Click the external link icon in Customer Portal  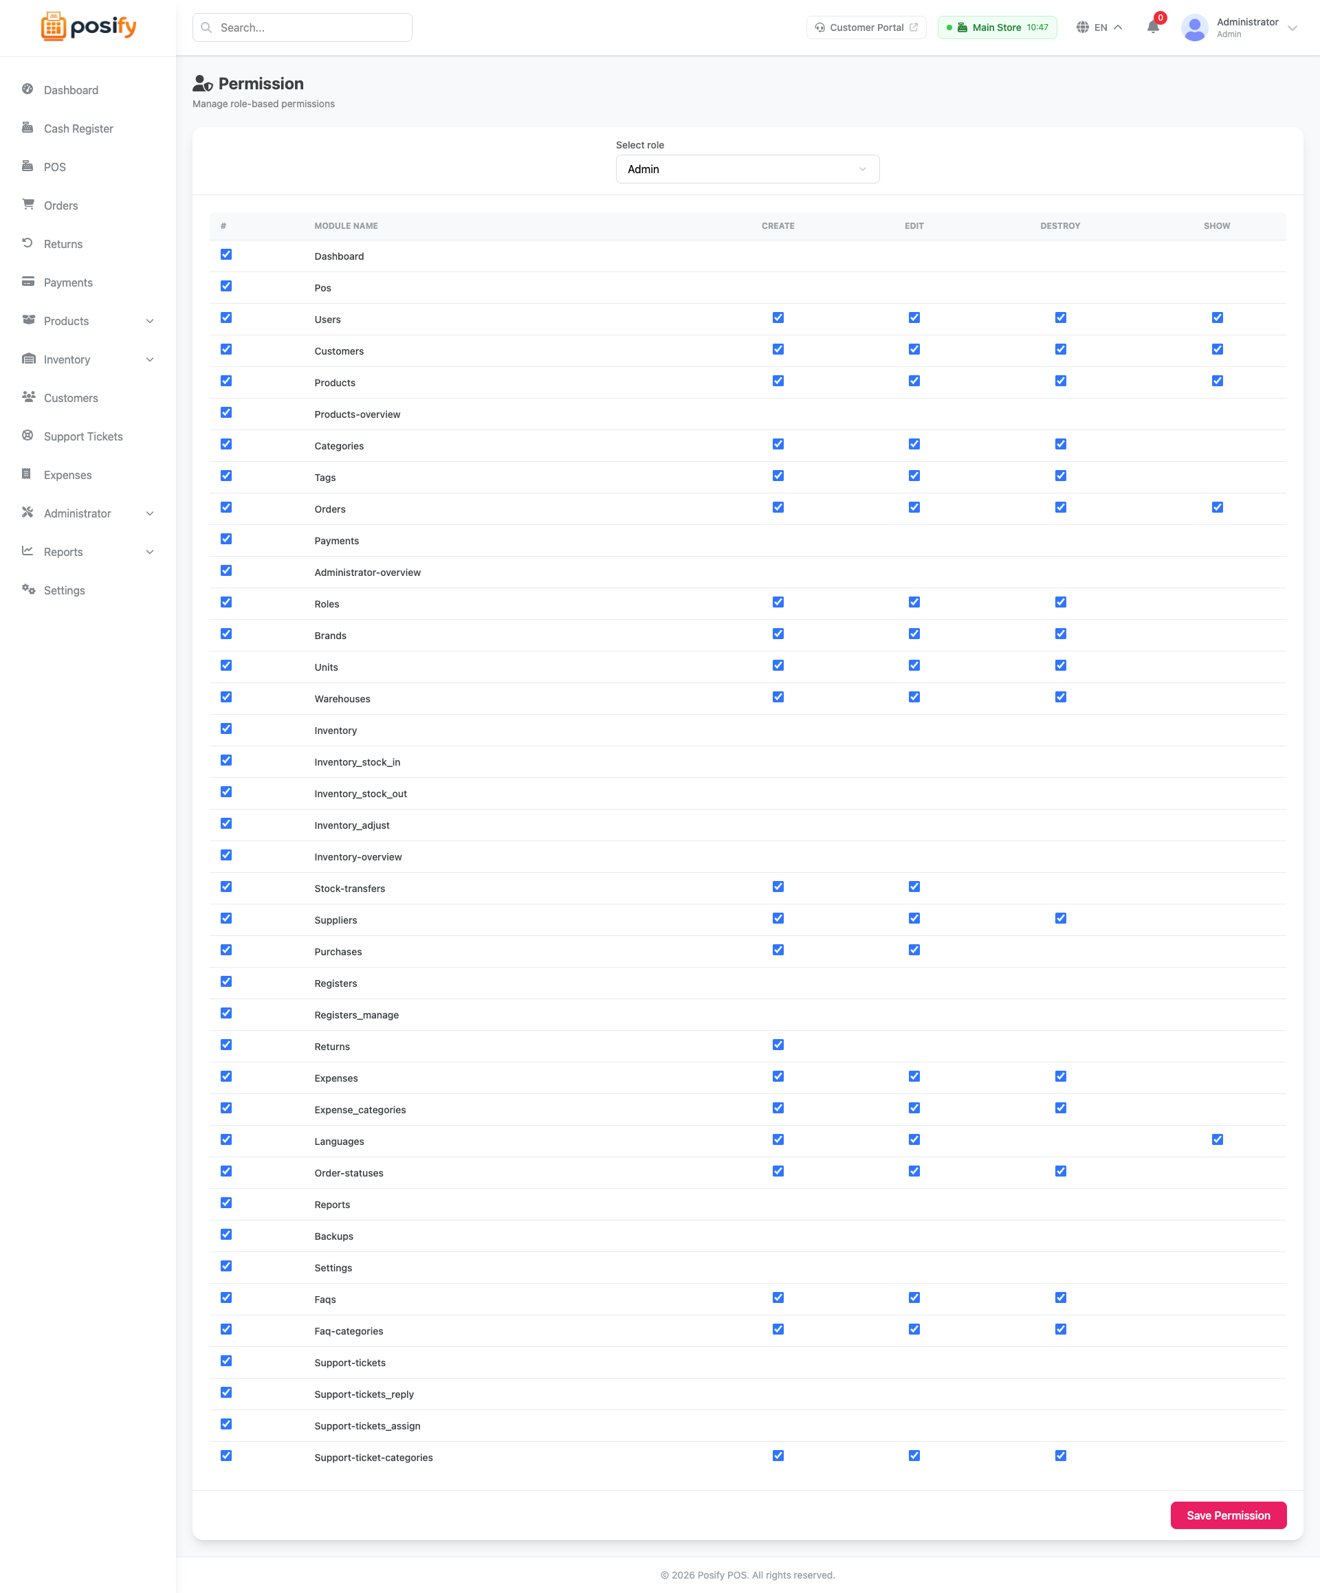(x=914, y=27)
